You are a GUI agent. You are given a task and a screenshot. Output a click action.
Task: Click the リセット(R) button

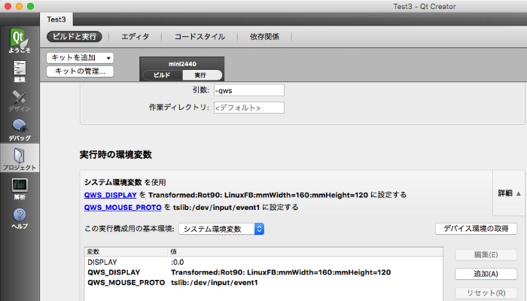click(x=486, y=293)
